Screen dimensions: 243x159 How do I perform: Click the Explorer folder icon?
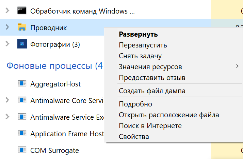(x=22, y=27)
